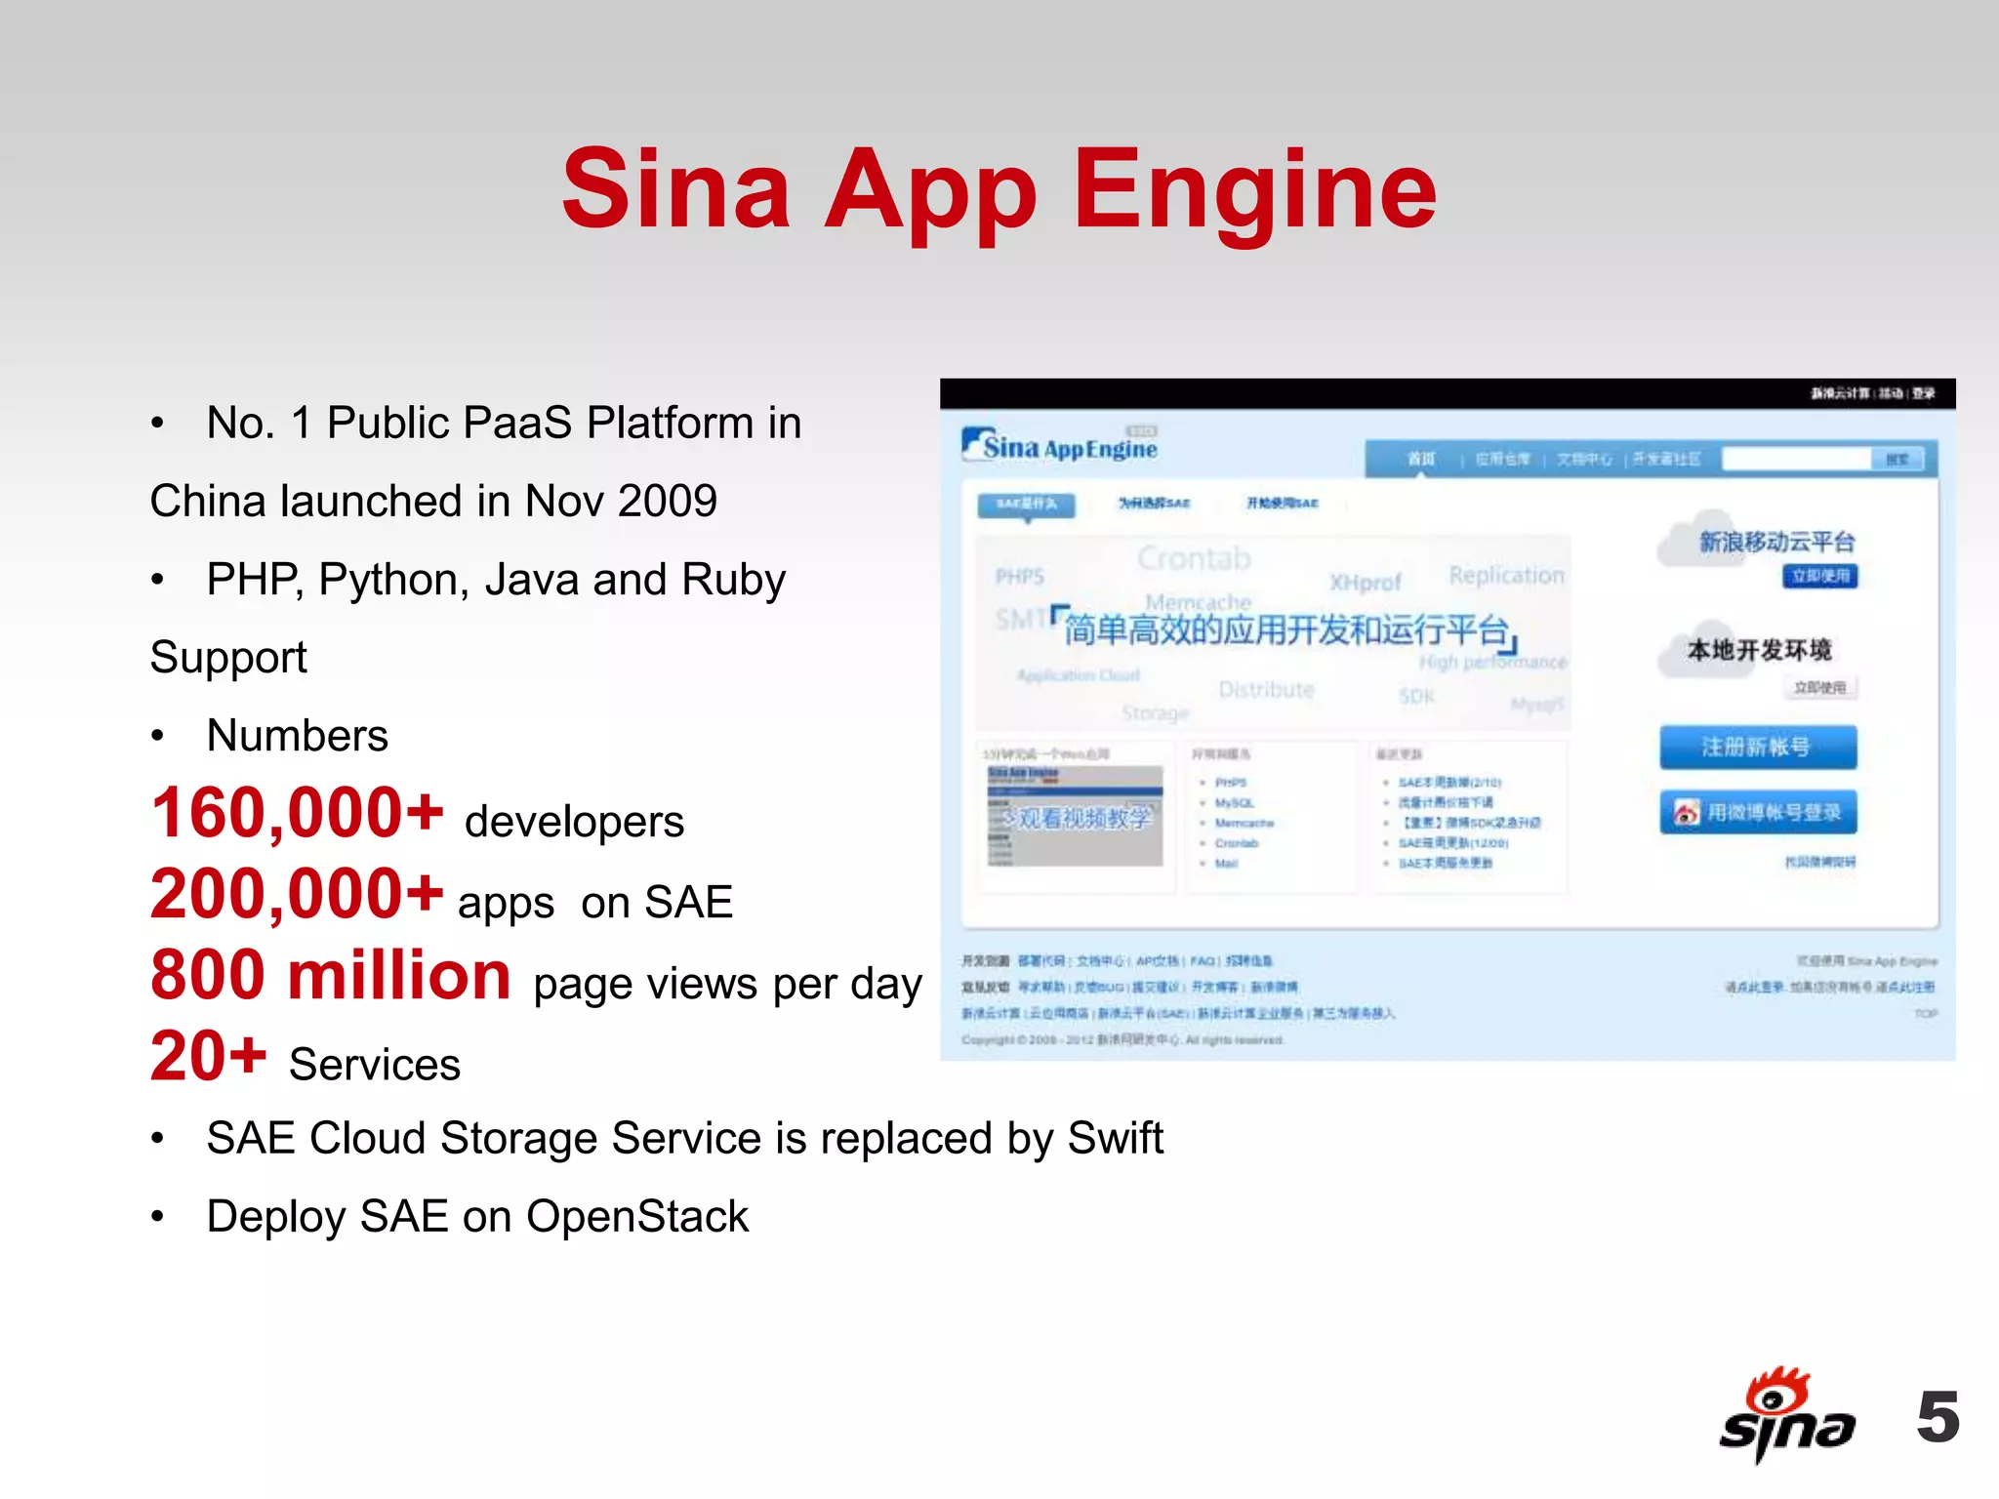Image resolution: width=1999 pixels, height=1499 pixels.
Task: Click the '160,000+' developers figure
Action: 298,814
